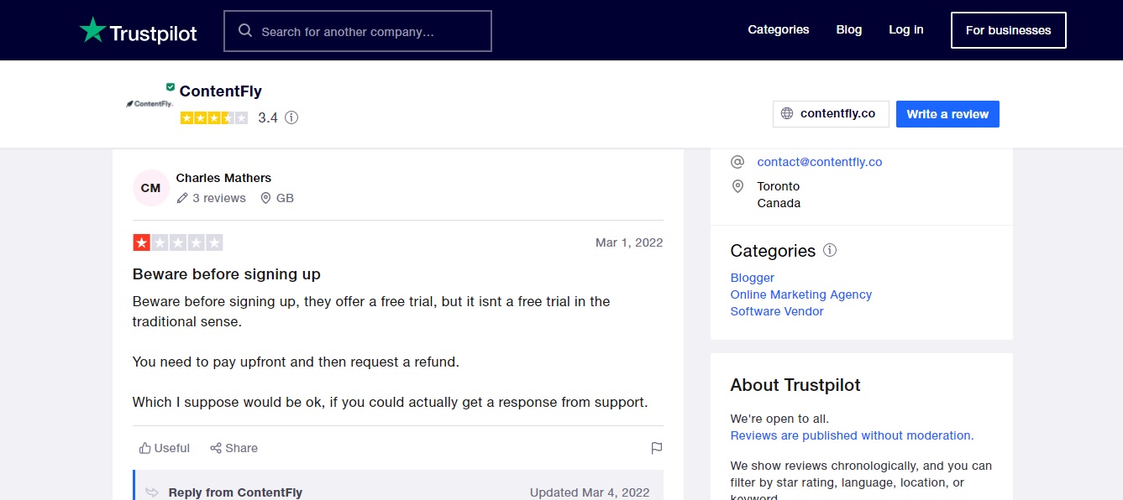Click Log in in the header
The image size is (1123, 500).
(x=906, y=29)
